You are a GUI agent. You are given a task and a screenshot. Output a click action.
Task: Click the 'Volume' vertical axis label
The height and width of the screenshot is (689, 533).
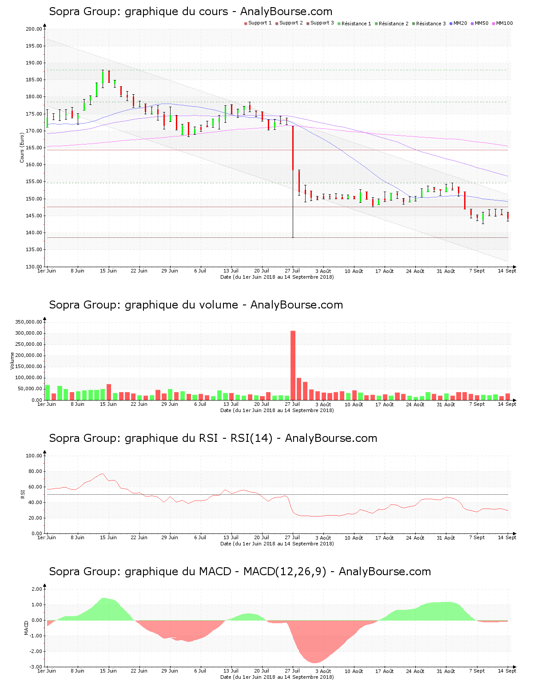(12, 361)
